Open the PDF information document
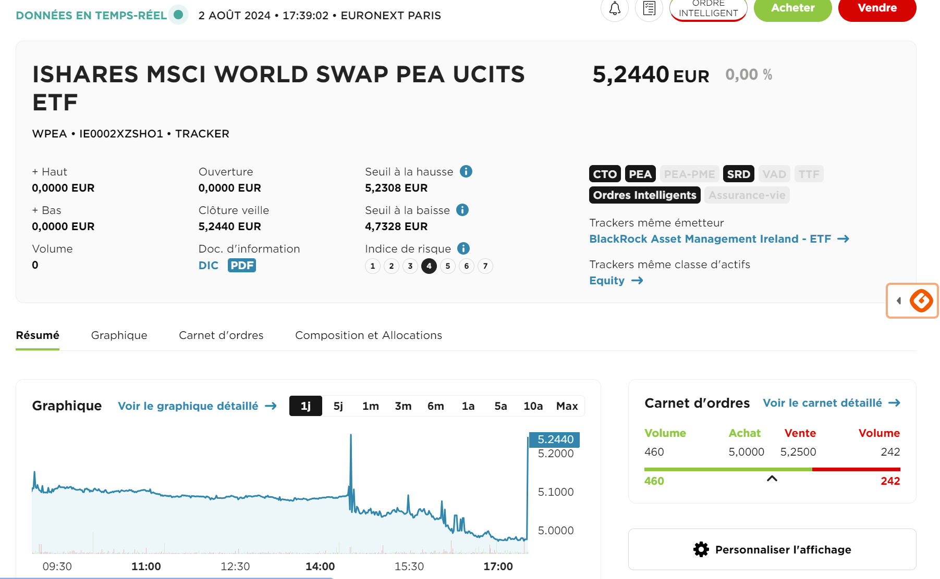 tap(242, 266)
